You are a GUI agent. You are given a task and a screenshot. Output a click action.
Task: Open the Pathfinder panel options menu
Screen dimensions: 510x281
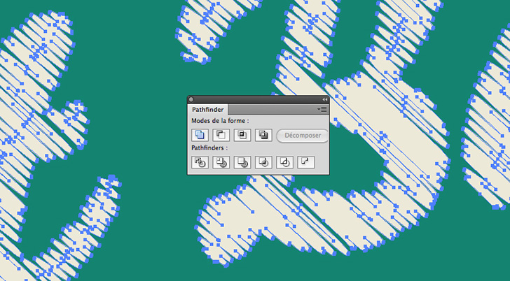click(x=322, y=109)
